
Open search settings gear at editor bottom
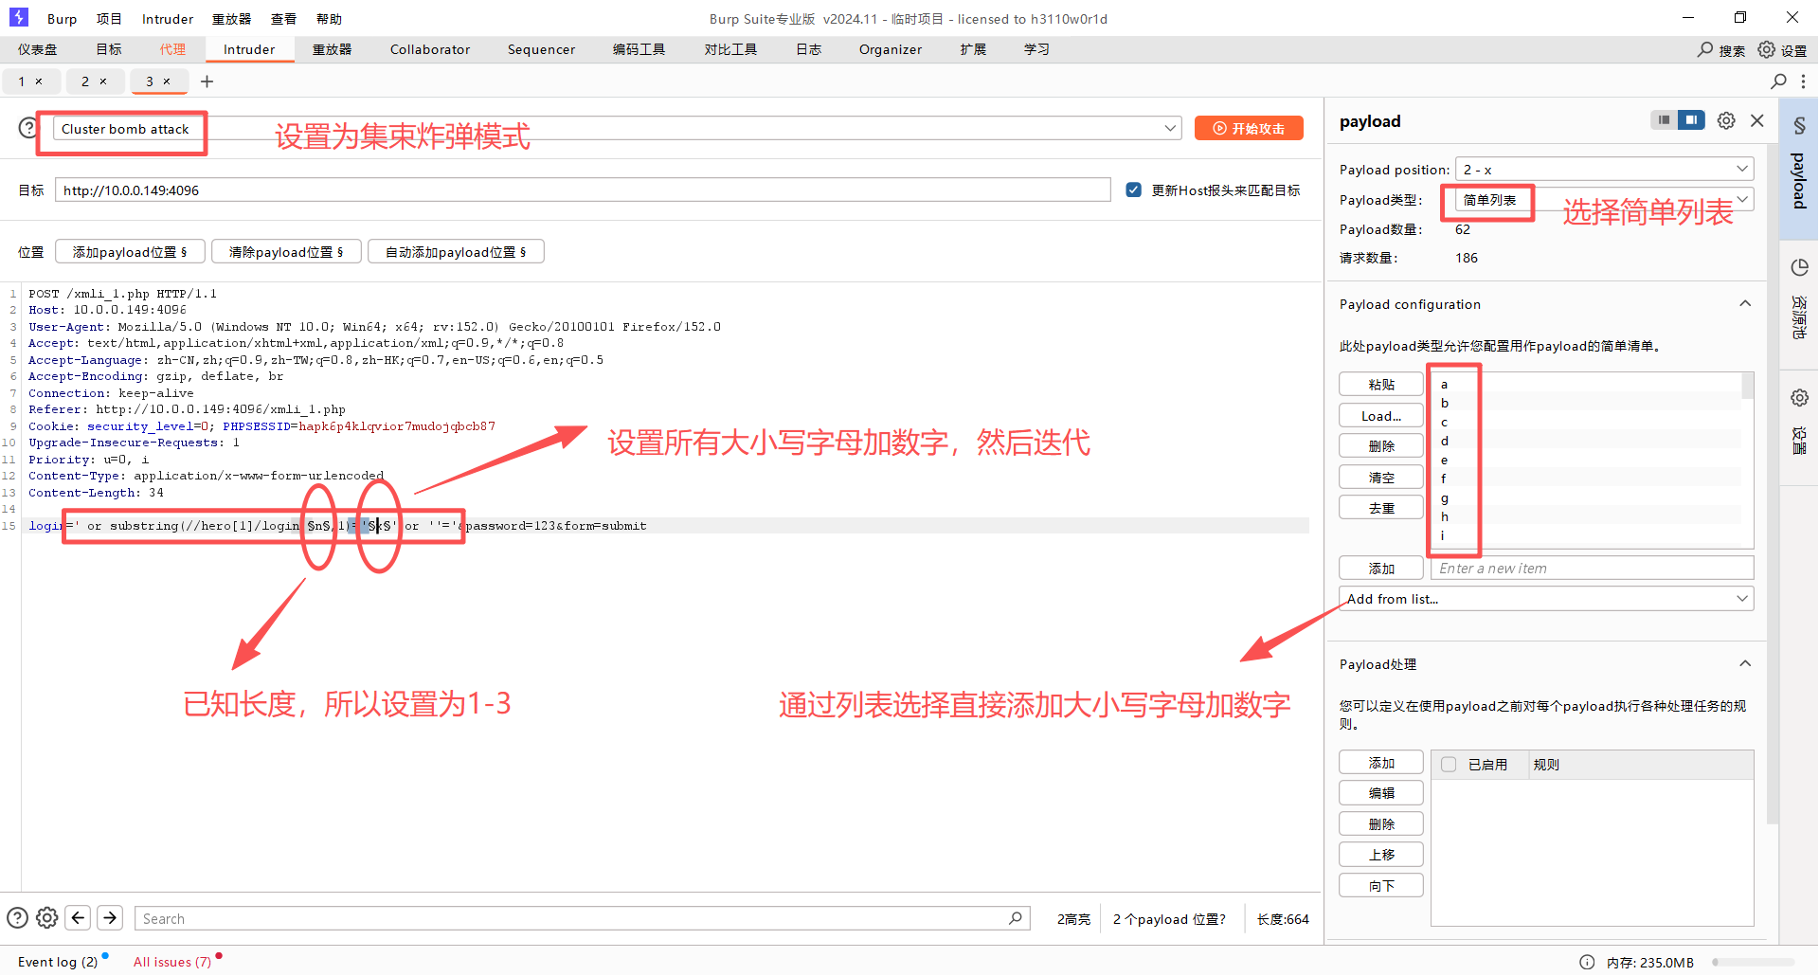point(46,917)
